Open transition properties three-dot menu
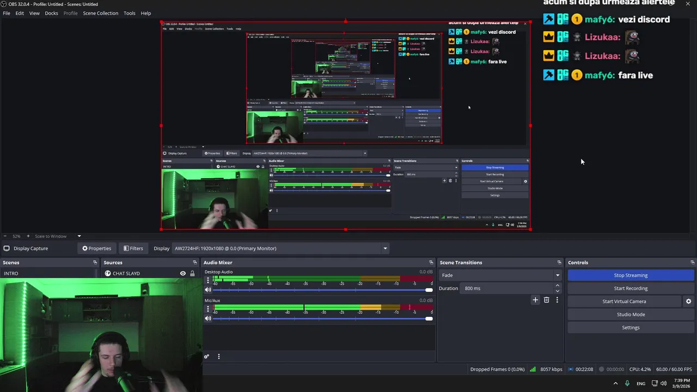 pos(557,300)
